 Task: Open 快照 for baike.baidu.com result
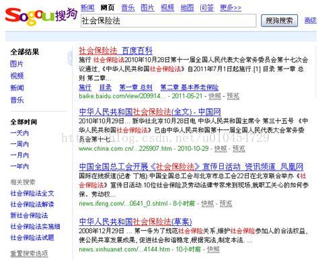(215, 96)
